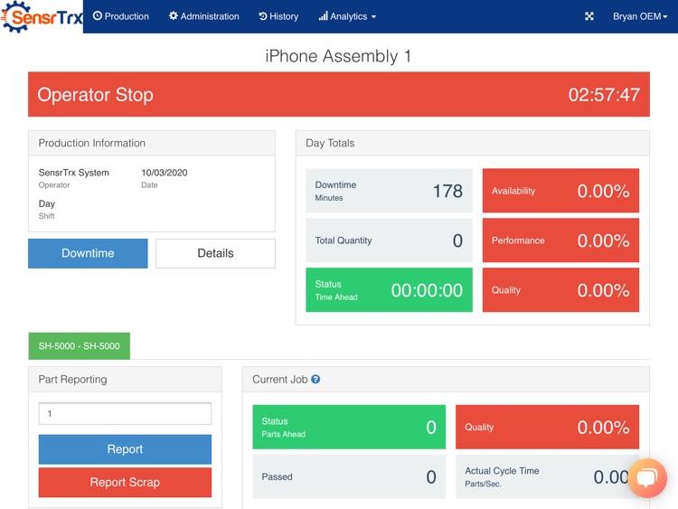The width and height of the screenshot is (678, 509).
Task: Click the SensrTrx logo
Action: 42,16
